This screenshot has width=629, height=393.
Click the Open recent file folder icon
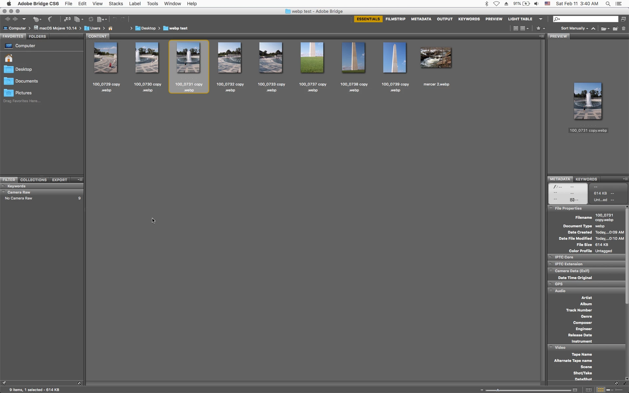[603, 28]
